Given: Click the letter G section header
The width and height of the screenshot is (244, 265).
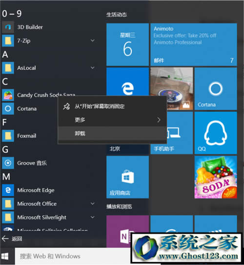Looking at the screenshot, I should [x=5, y=149].
